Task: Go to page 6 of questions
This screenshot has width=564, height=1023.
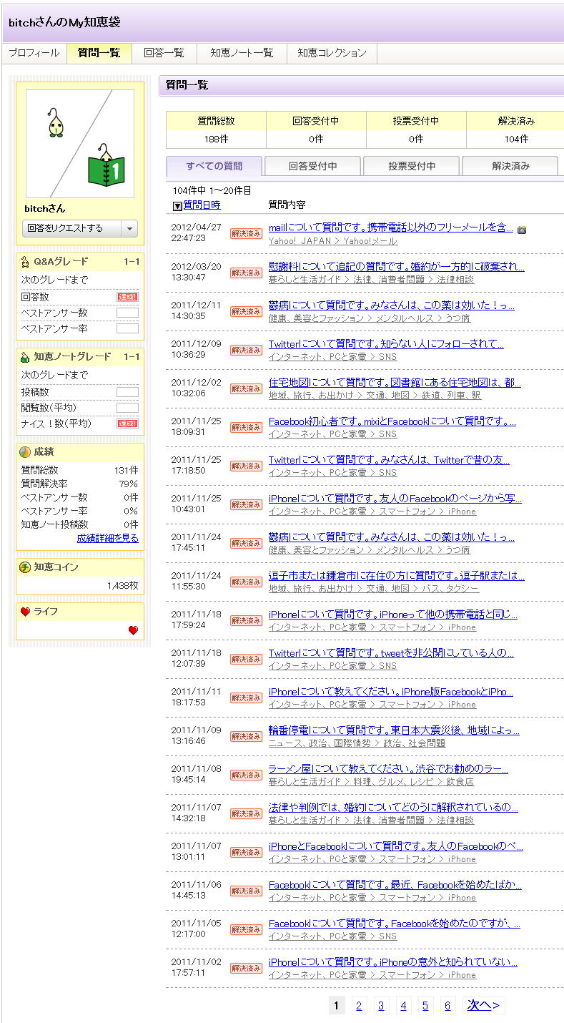Action: coord(447,1006)
